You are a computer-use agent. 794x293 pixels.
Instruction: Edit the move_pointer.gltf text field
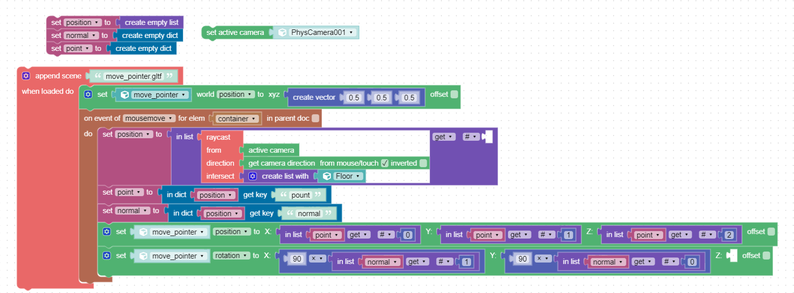coord(133,76)
